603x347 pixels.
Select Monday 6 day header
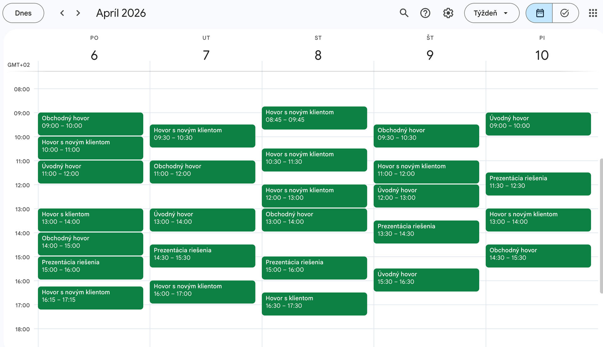(x=94, y=55)
